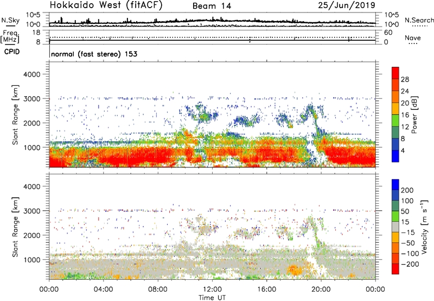
Task: Click the "Power [dB]" colorbar label
Action: point(414,115)
